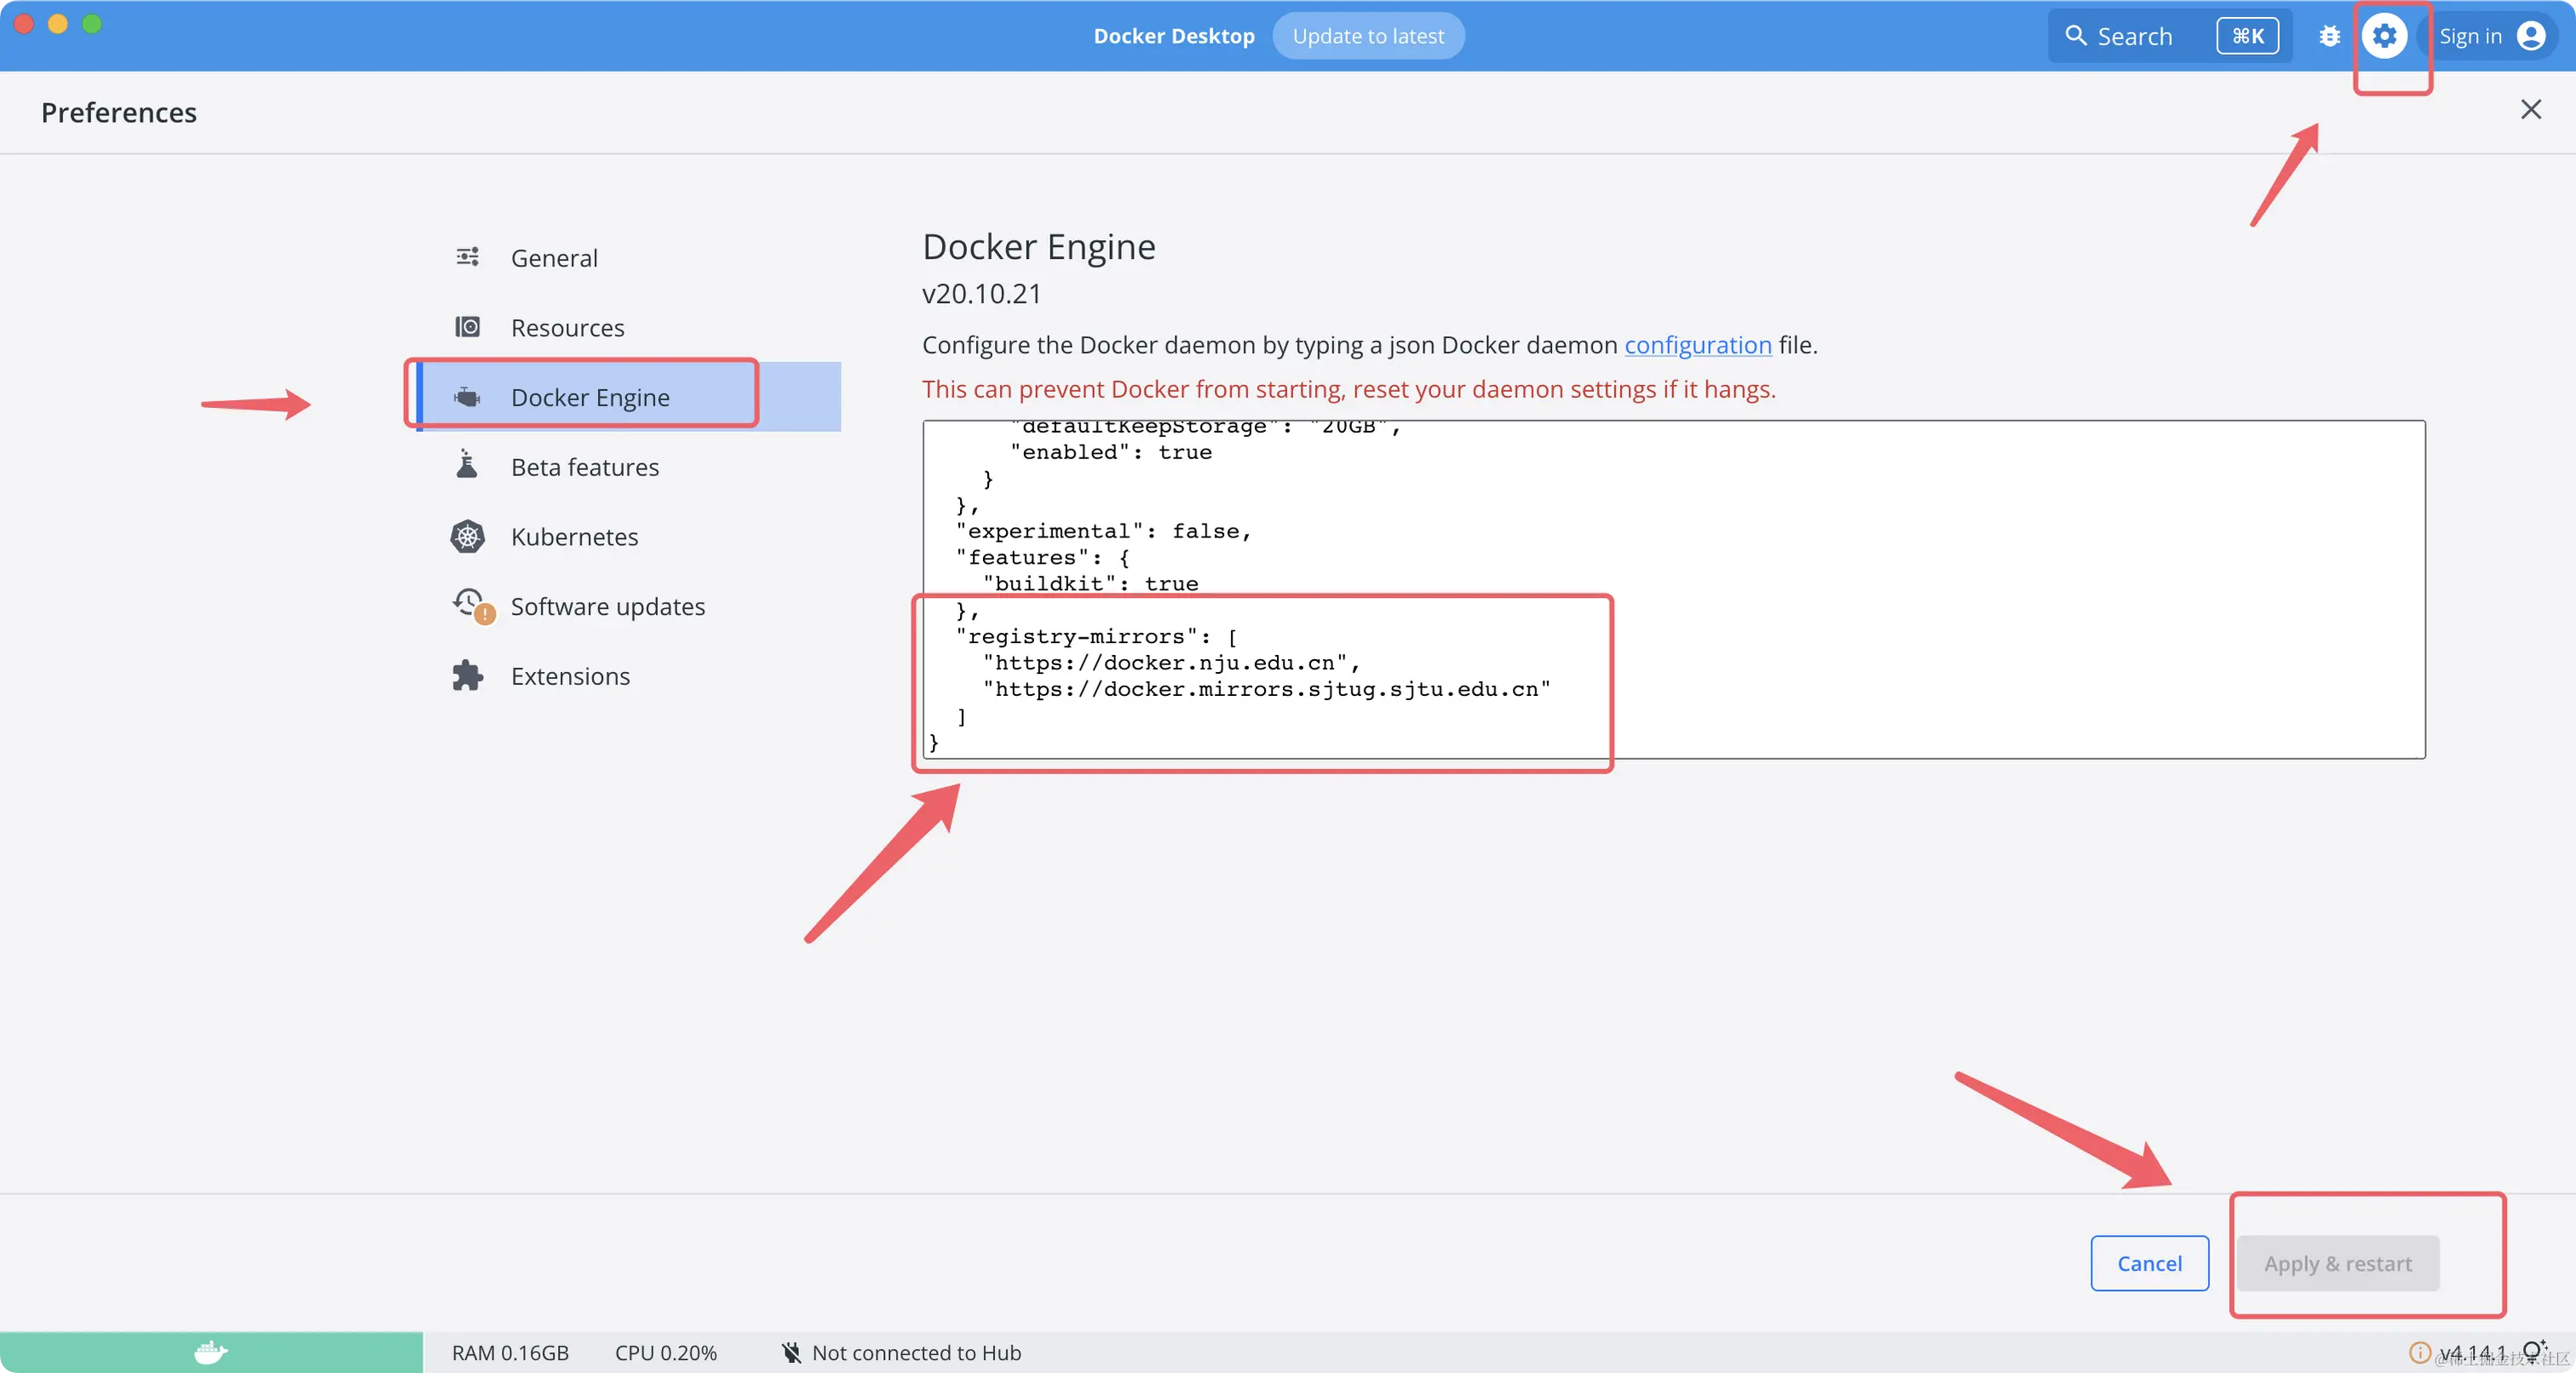Click the user avatar icon
Viewport: 2576px width, 1373px height.
2531,36
